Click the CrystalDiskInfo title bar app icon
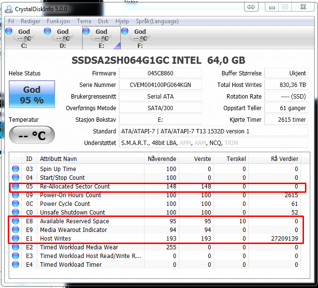 (9, 9)
